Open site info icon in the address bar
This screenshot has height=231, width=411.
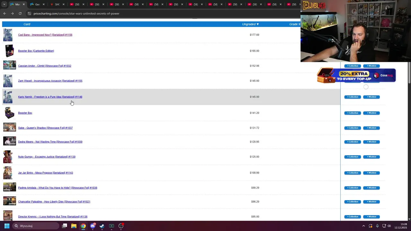(29, 13)
